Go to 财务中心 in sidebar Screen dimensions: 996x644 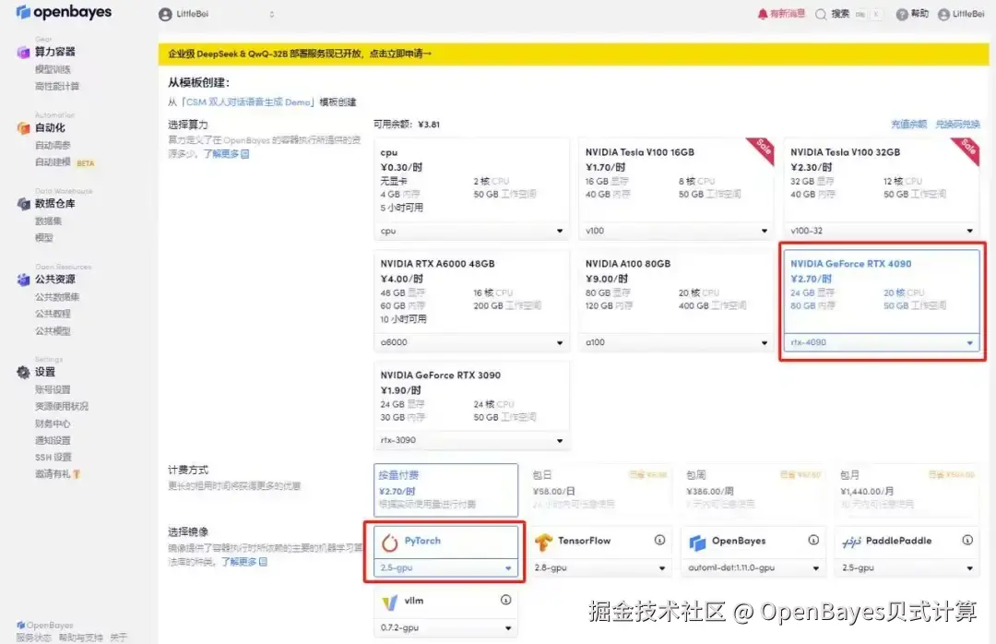pyautogui.click(x=53, y=424)
